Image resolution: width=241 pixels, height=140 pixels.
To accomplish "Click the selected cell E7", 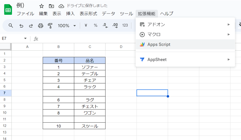I will 152,93.
